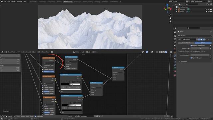Toggle Use Nodes checkbox in node editor
The width and height of the screenshot is (213, 120).
[36, 116]
